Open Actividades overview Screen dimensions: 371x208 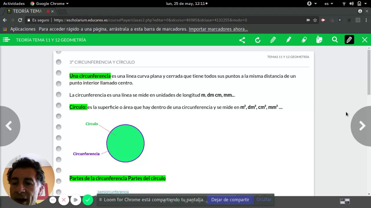(x=14, y=3)
